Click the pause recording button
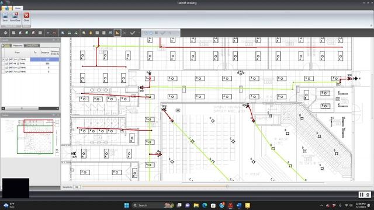 tap(362, 194)
